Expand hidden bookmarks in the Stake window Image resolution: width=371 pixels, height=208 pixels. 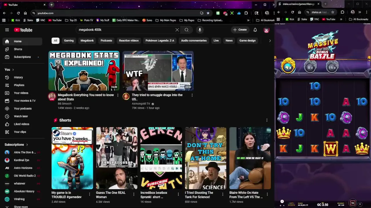point(341,19)
